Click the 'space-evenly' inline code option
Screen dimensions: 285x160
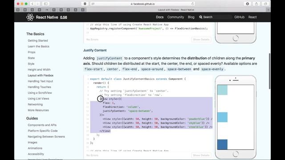[212, 69]
